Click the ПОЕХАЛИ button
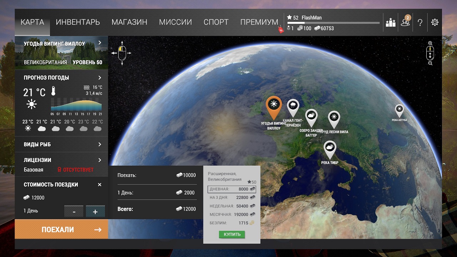Screen dimensions: 457x257 pos(61,229)
